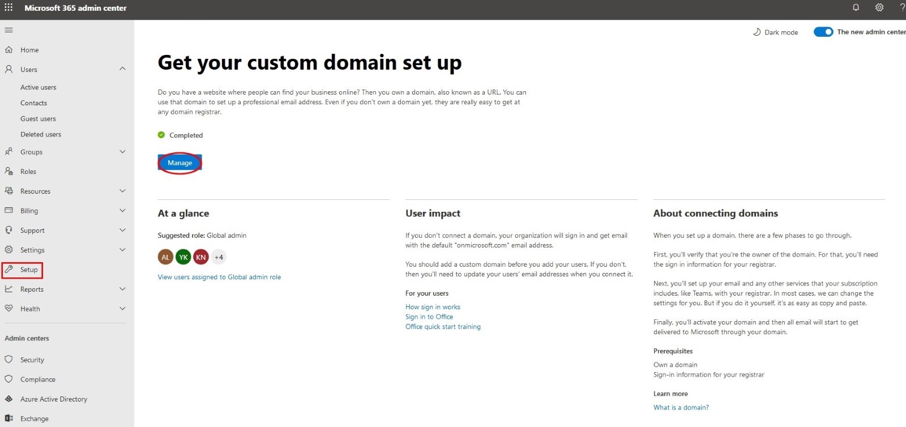Open the app launcher waffle icon
The height and width of the screenshot is (427, 906).
(8, 8)
